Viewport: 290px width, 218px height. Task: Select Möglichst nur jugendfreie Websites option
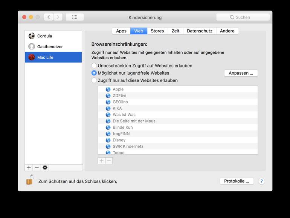pos(94,73)
